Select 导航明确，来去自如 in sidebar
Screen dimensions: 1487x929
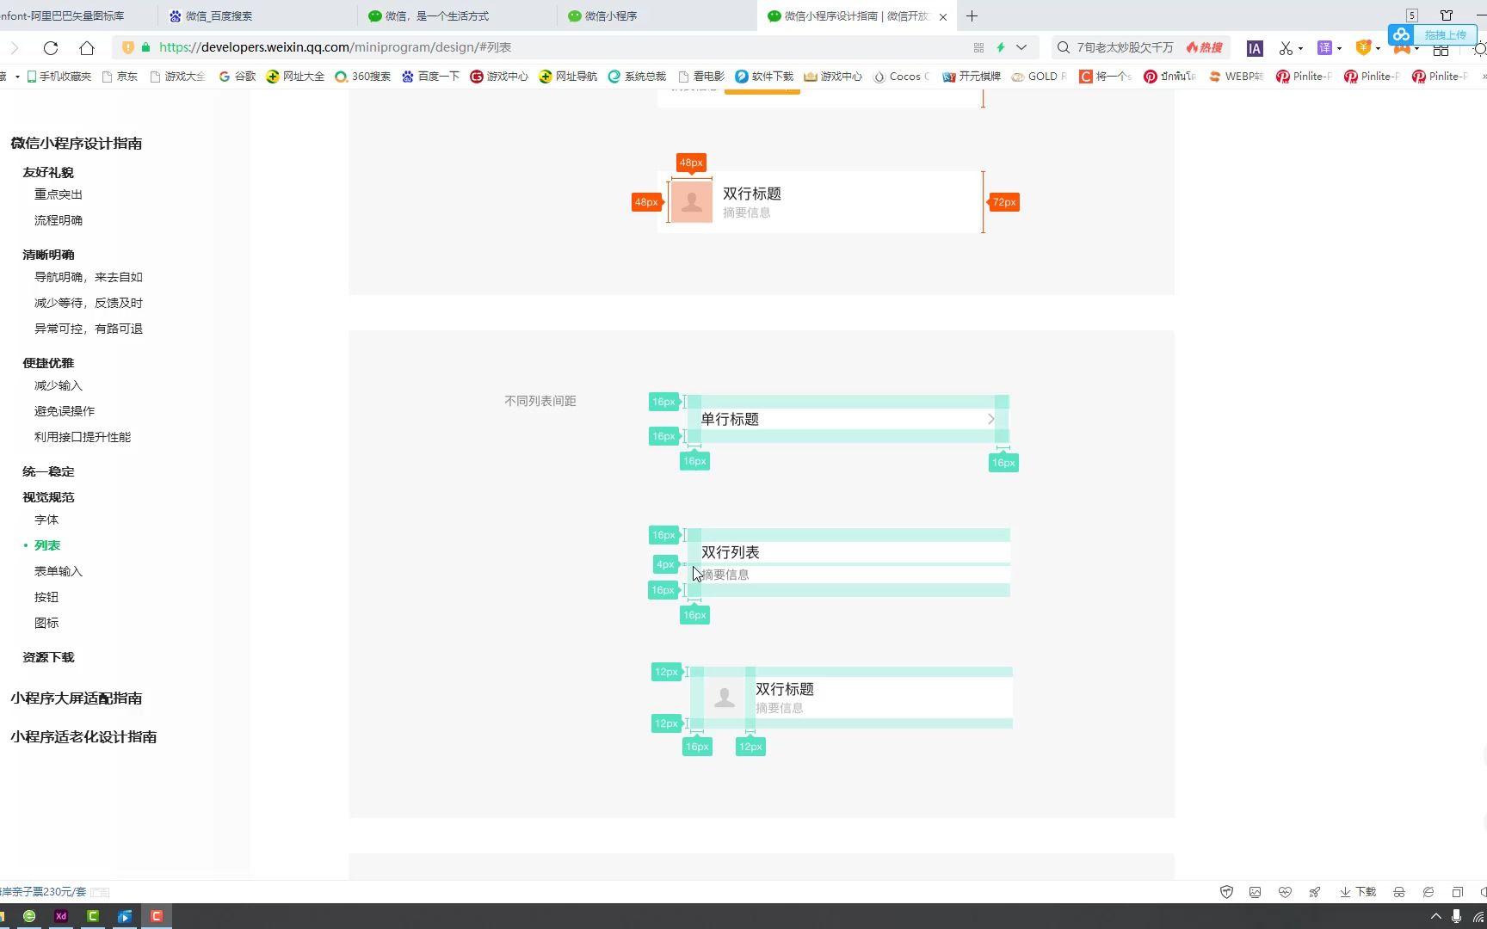[89, 277]
